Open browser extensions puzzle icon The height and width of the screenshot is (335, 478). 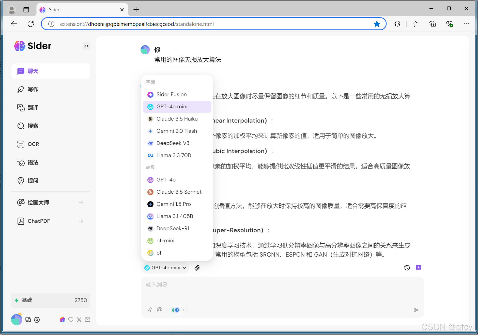pos(397,24)
